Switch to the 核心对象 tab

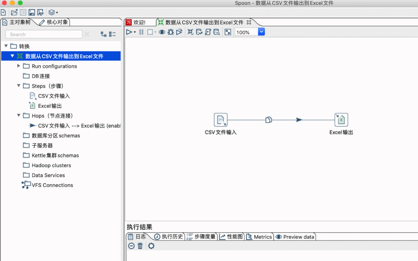(x=54, y=22)
